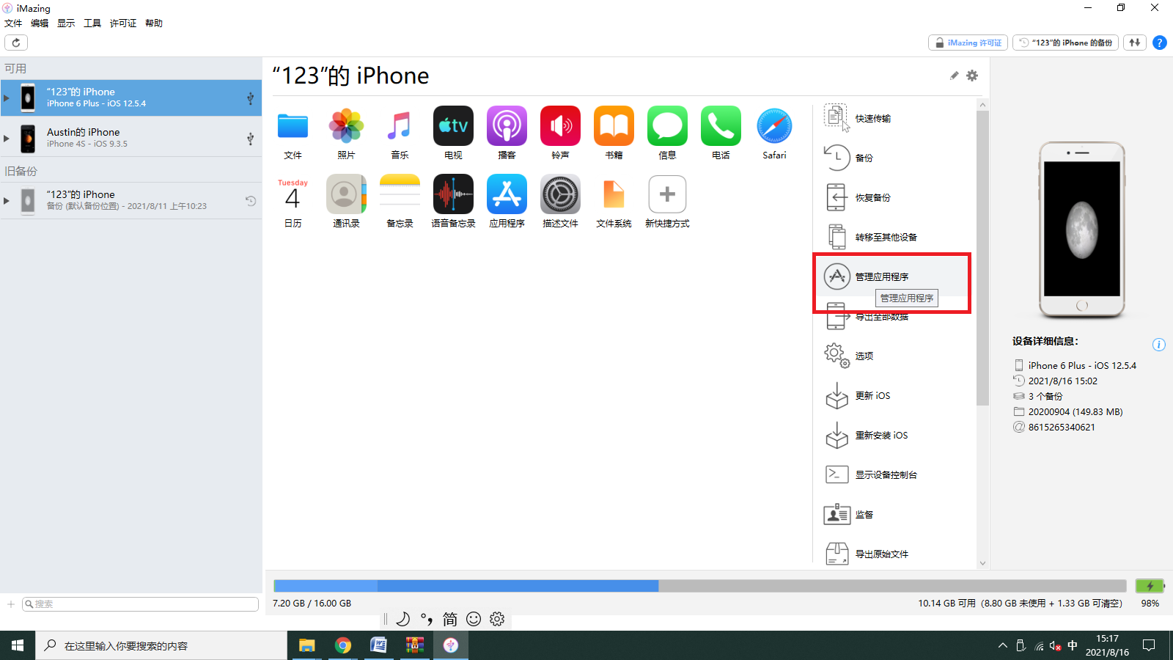This screenshot has height=660, width=1173.
Task: Open 显示设备控制台 (Show Device Console)
Action: [x=894, y=474]
